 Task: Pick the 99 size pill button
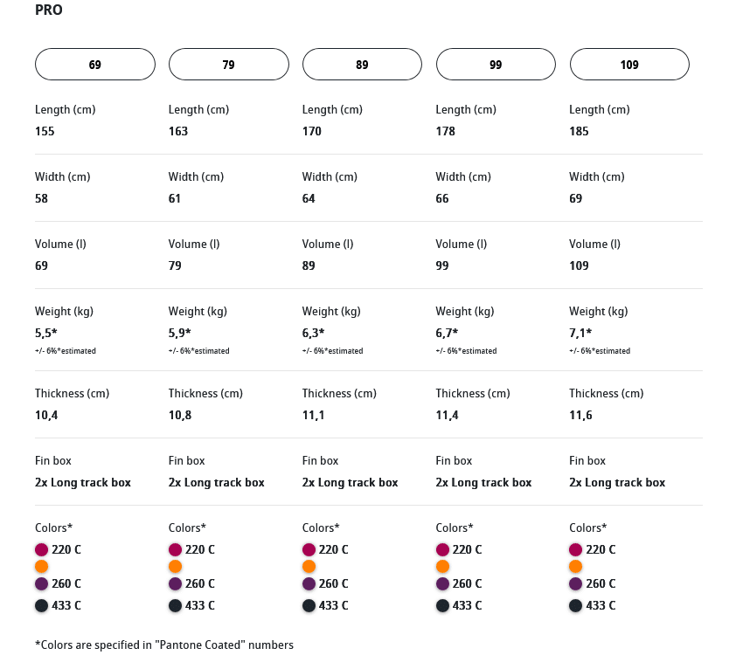click(x=496, y=65)
